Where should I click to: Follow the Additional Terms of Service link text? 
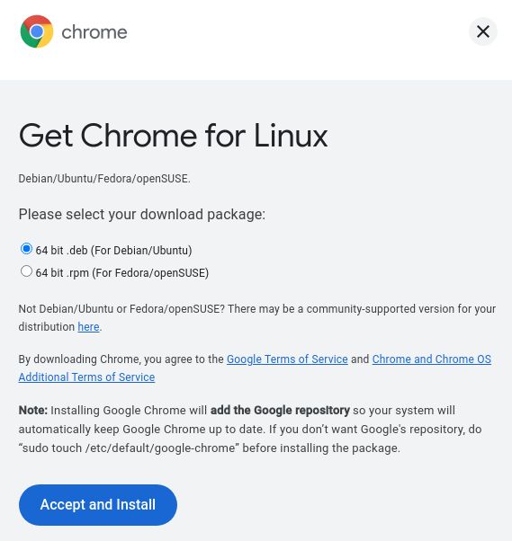tap(86, 377)
